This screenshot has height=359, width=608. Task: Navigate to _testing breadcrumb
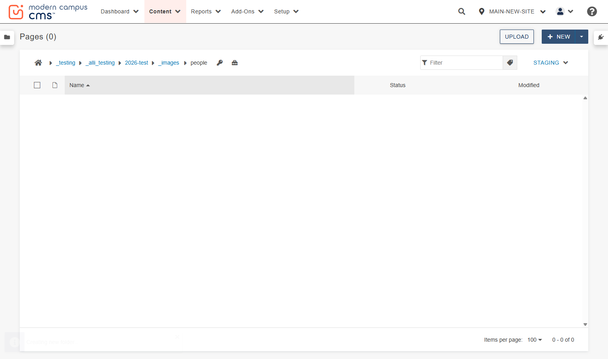(65, 63)
